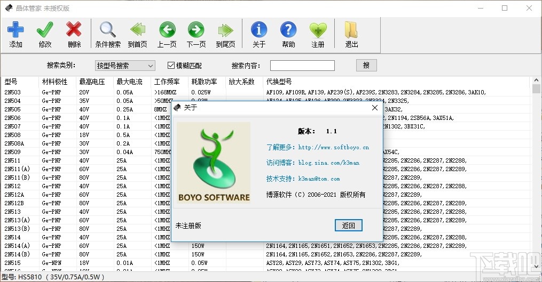Click the 退出 (Exit) folder icon
The image size is (542, 282).
[351, 30]
